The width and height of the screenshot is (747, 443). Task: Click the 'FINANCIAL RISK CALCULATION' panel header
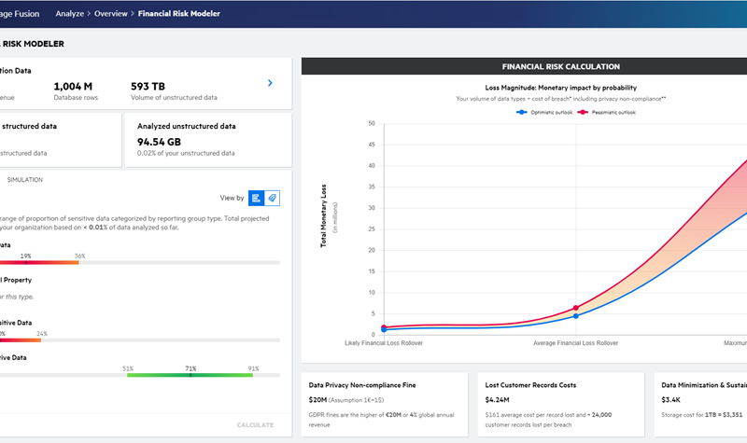click(x=524, y=66)
